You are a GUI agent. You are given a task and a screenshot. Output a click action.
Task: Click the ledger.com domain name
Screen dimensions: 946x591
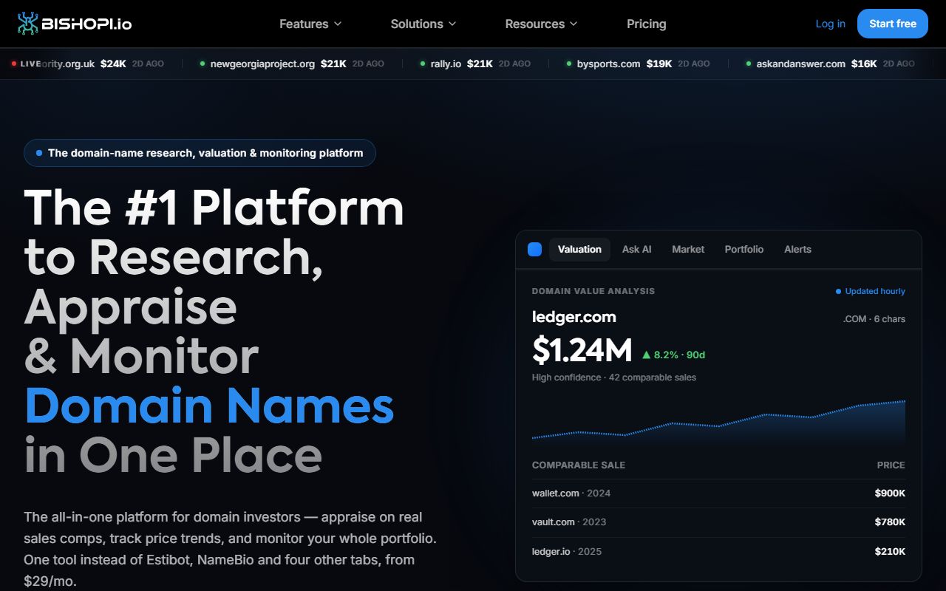click(x=574, y=317)
